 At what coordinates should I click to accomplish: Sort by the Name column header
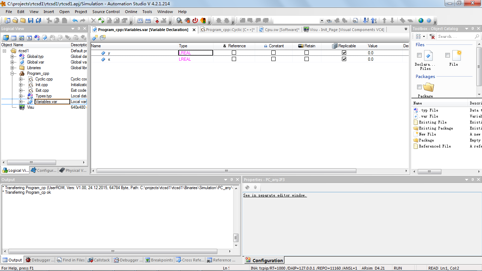coord(134,46)
